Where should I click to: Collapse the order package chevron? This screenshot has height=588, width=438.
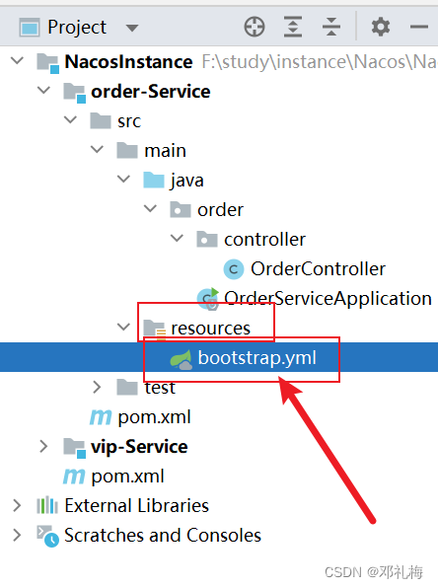(150, 208)
